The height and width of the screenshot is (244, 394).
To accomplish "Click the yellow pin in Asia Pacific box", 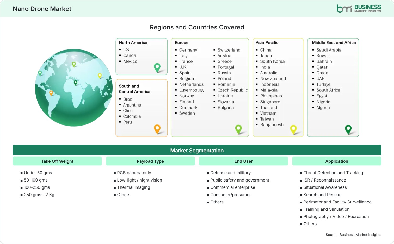I will click(293, 129).
